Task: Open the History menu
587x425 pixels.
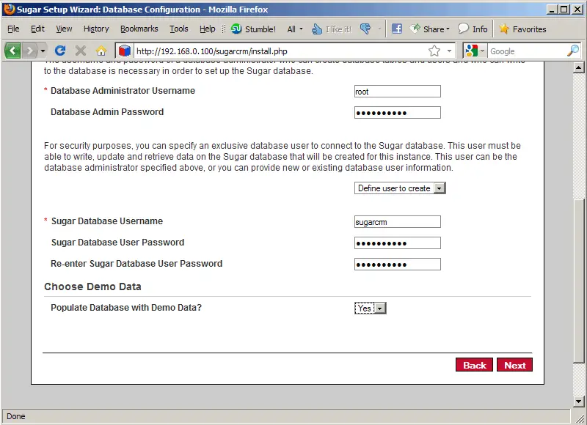Action: pos(96,29)
